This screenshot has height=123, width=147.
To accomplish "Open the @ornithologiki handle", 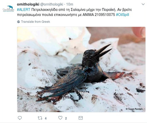I will (x=51, y=4).
